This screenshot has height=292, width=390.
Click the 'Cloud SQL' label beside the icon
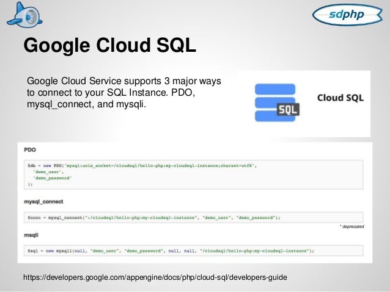340,98
